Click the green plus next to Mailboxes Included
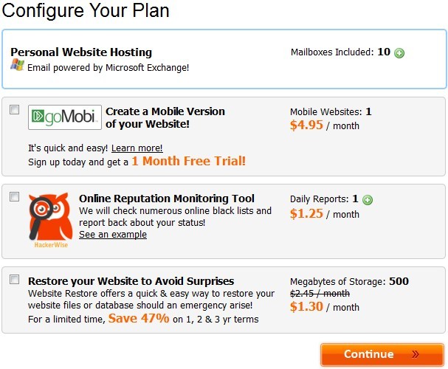Image resolution: width=448 pixels, height=369 pixels. (399, 53)
